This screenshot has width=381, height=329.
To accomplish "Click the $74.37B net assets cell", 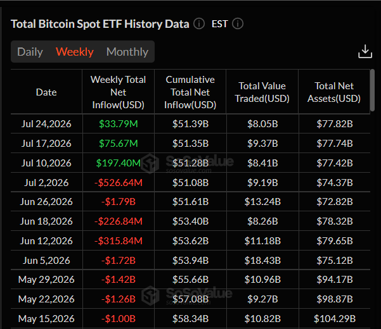I will 335,183.
